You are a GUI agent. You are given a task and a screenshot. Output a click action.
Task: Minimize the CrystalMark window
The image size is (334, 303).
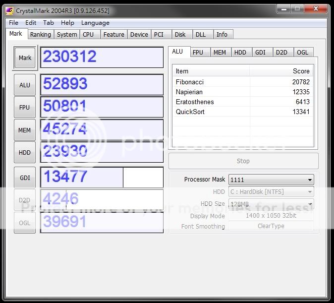284,9
